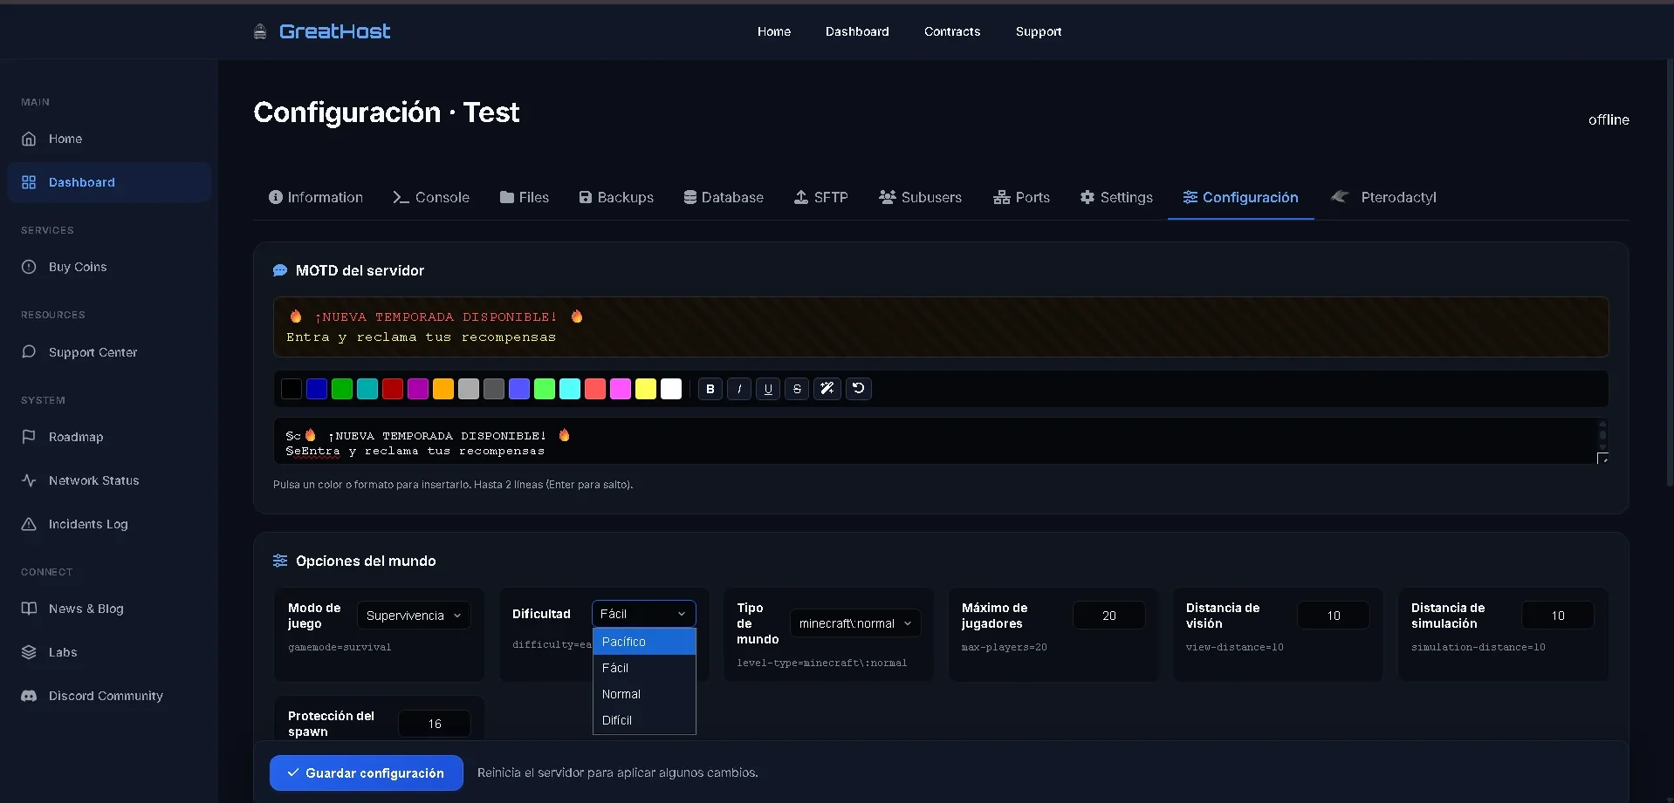Open News & Blog in the sidebar
Image resolution: width=1674 pixels, height=803 pixels.
click(86, 609)
